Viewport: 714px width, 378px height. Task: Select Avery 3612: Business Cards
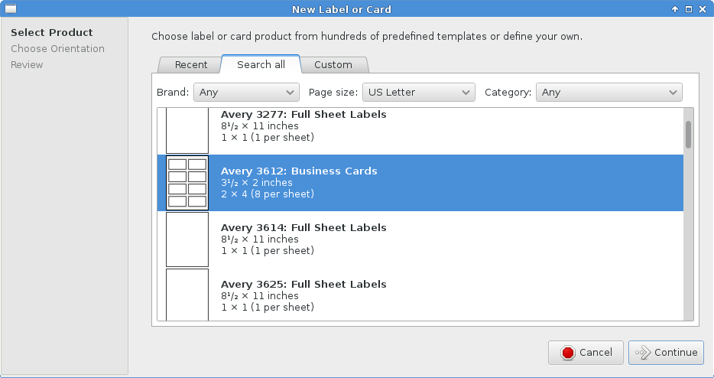pyautogui.click(x=420, y=183)
